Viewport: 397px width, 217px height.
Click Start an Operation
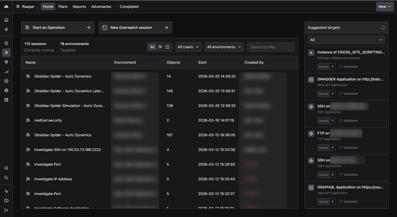[58, 27]
